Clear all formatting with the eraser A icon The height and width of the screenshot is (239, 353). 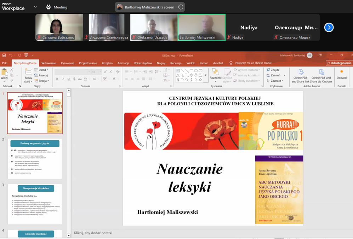click(x=118, y=72)
